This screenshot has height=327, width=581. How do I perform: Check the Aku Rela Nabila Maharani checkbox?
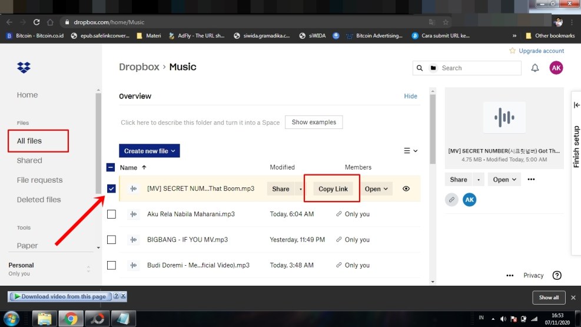111,214
